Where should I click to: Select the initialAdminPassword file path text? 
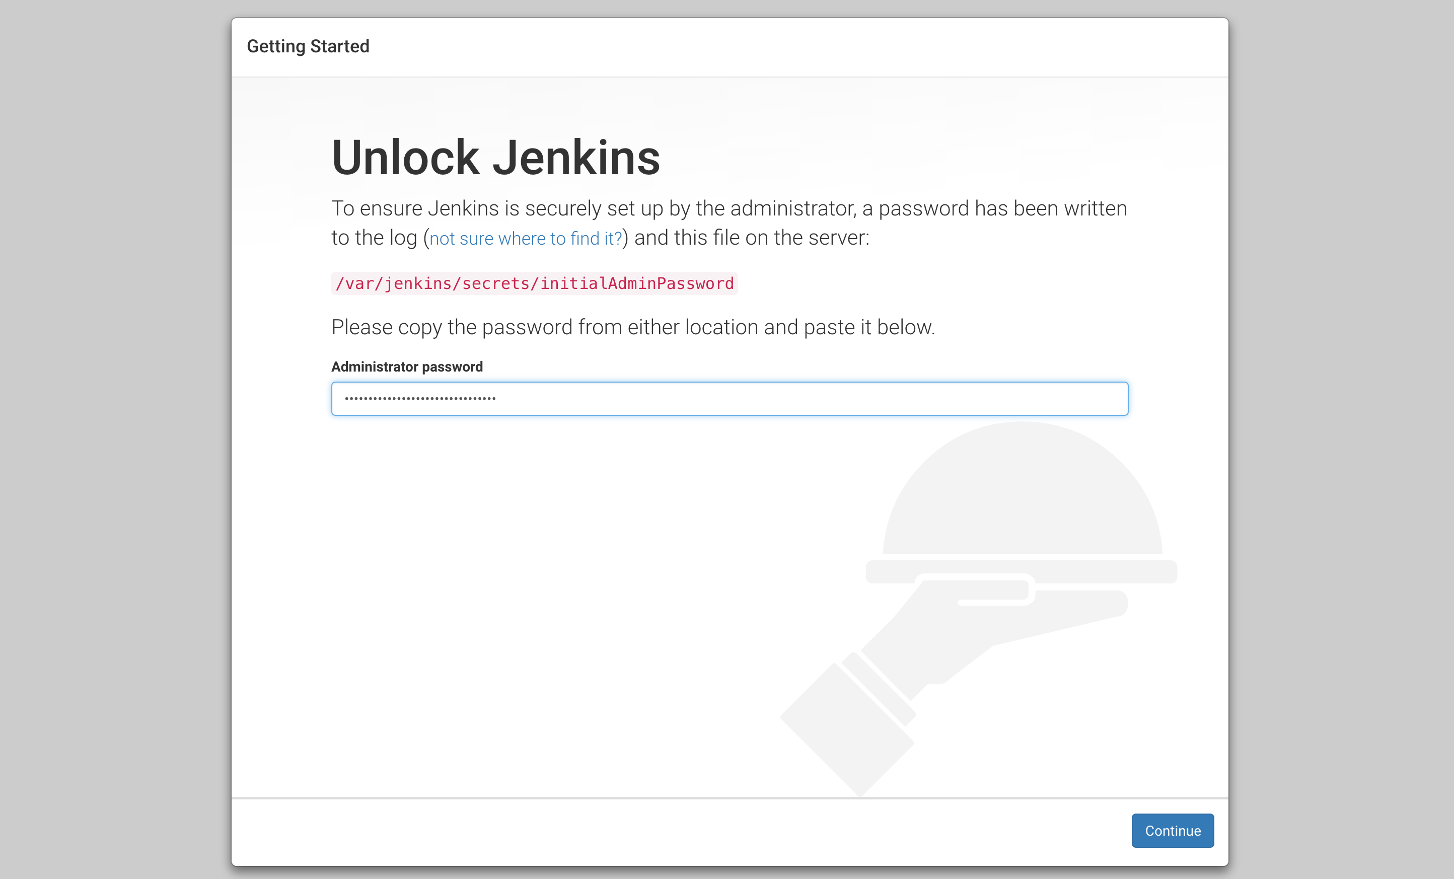click(x=534, y=282)
